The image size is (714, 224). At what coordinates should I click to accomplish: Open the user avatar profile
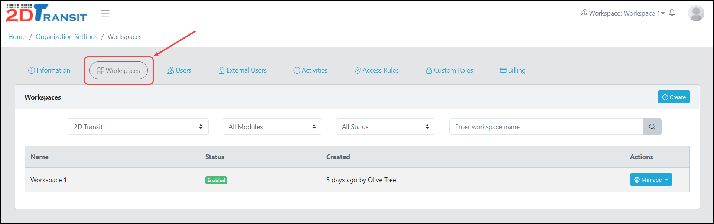click(x=696, y=13)
